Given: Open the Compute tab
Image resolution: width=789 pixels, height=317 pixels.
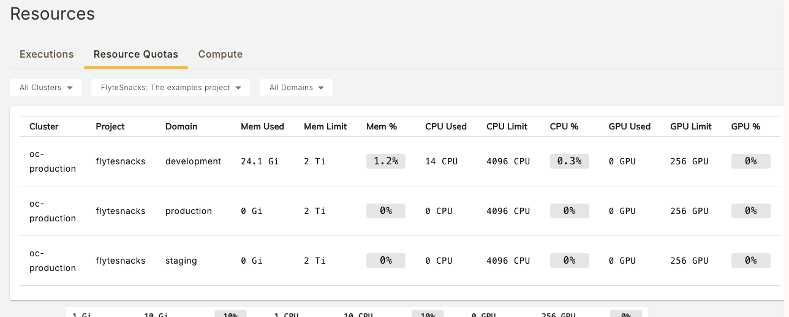Looking at the screenshot, I should 221,54.
